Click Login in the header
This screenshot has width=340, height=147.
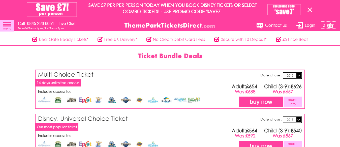(310, 25)
